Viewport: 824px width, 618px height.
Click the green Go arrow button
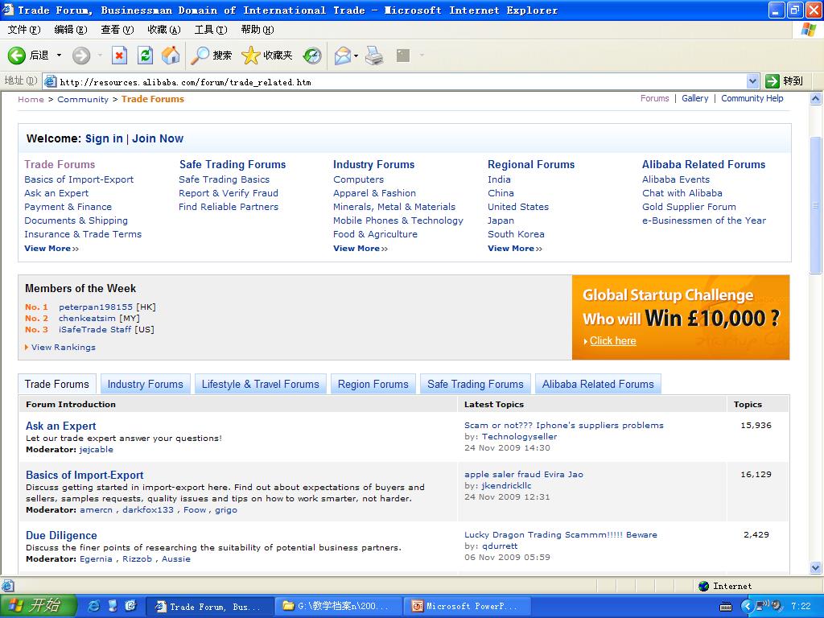pyautogui.click(x=772, y=81)
